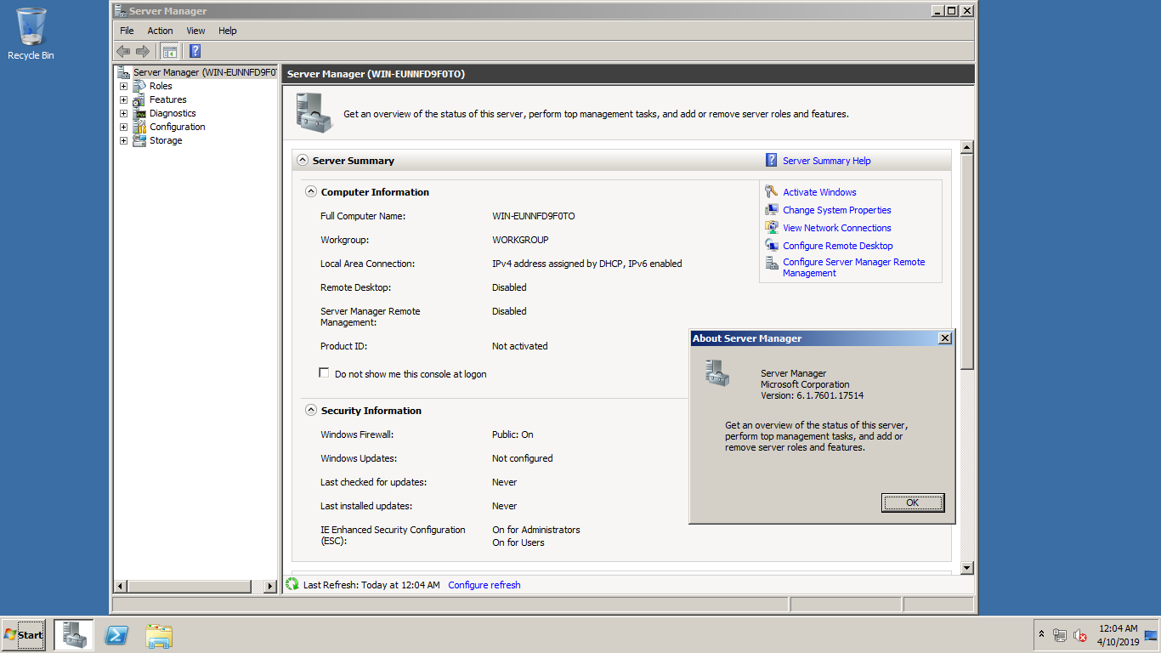The height and width of the screenshot is (653, 1161).
Task: Click the tree pane horizontal scrollbar left arrow
Action: (120, 586)
